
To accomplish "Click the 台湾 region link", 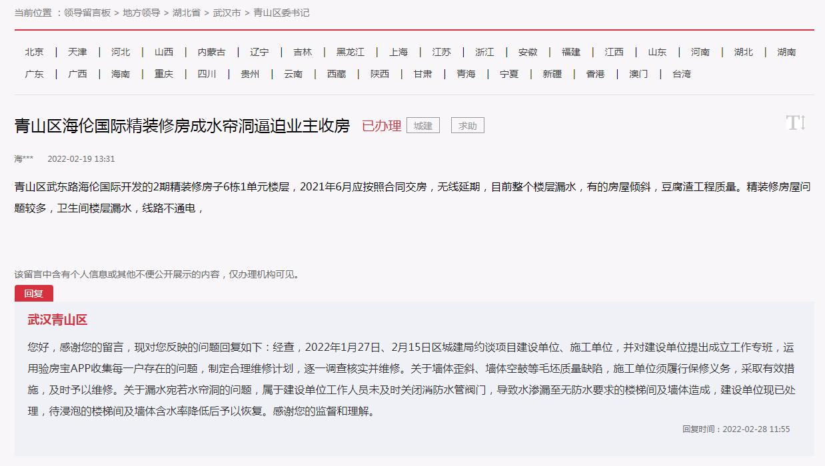I will [682, 74].
